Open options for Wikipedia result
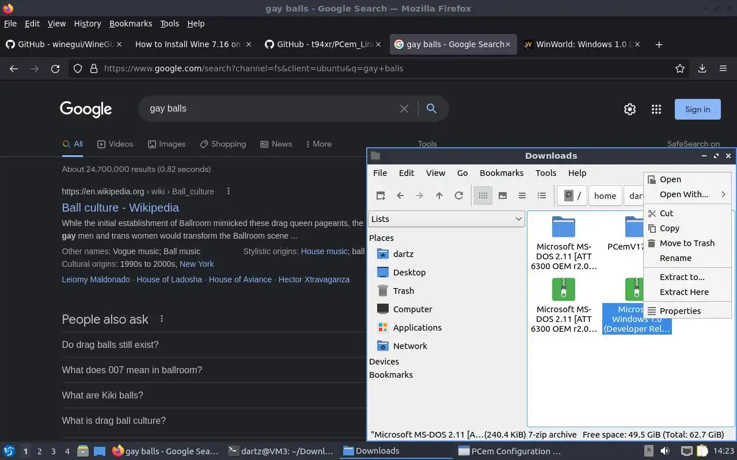 click(229, 191)
